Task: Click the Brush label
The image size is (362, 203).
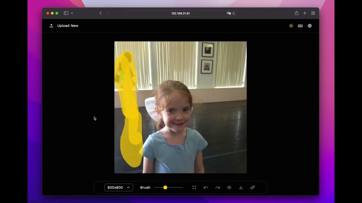Action: tap(145, 187)
